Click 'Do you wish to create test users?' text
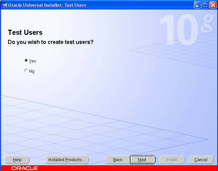The image size is (218, 171). click(51, 42)
